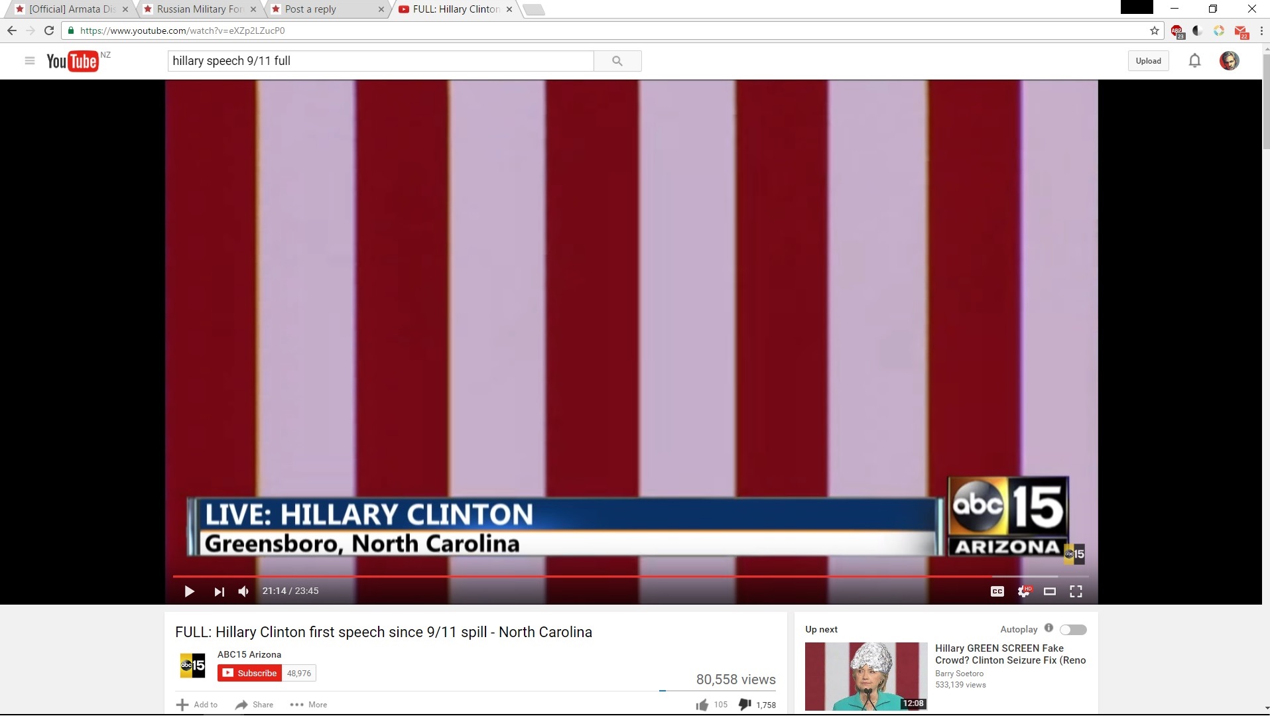The image size is (1270, 716).
Task: View secure site padlock info
Action: tap(71, 30)
